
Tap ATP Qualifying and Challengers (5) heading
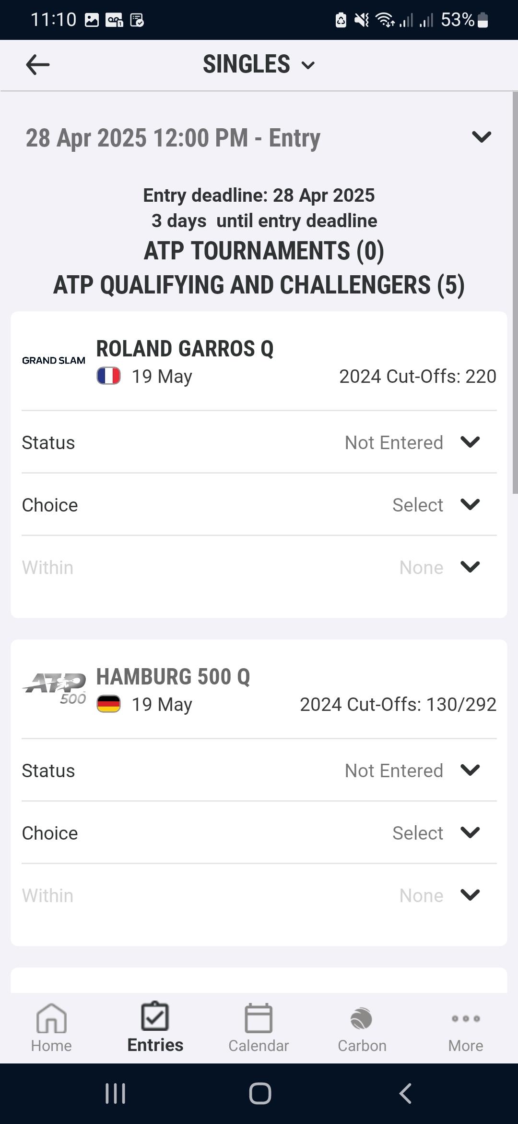tap(259, 285)
